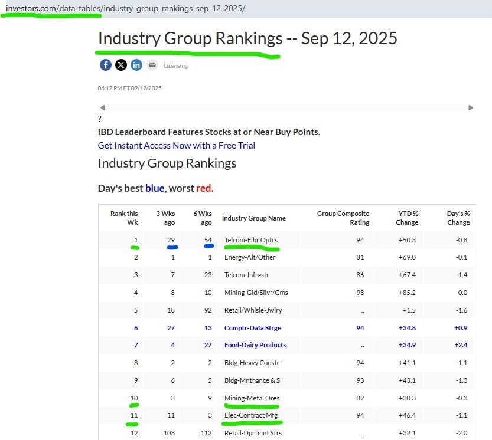The width and height of the screenshot is (492, 440).
Task: Click the +34.8 YTD value for Comptr-Data Strge
Action: tap(408, 328)
